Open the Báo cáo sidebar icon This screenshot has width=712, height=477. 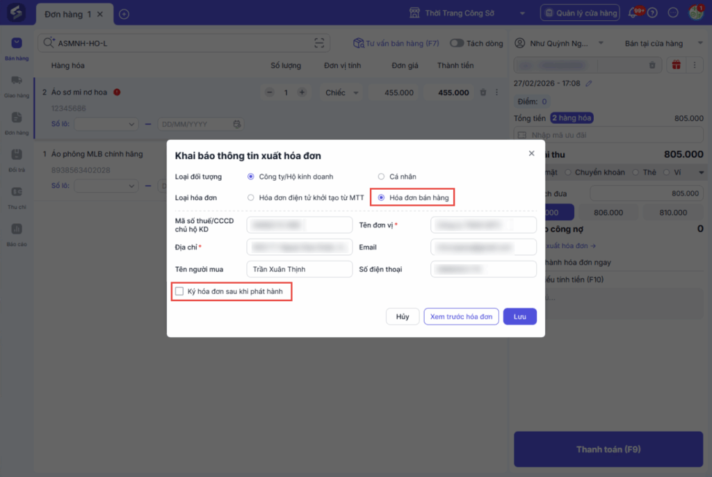click(17, 232)
